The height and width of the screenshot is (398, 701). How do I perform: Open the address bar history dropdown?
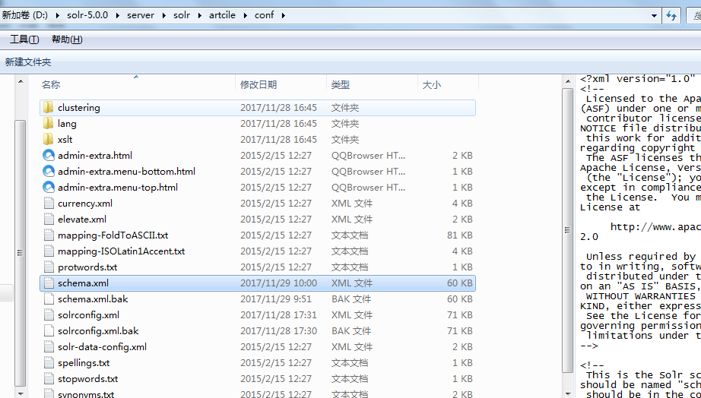(x=654, y=15)
